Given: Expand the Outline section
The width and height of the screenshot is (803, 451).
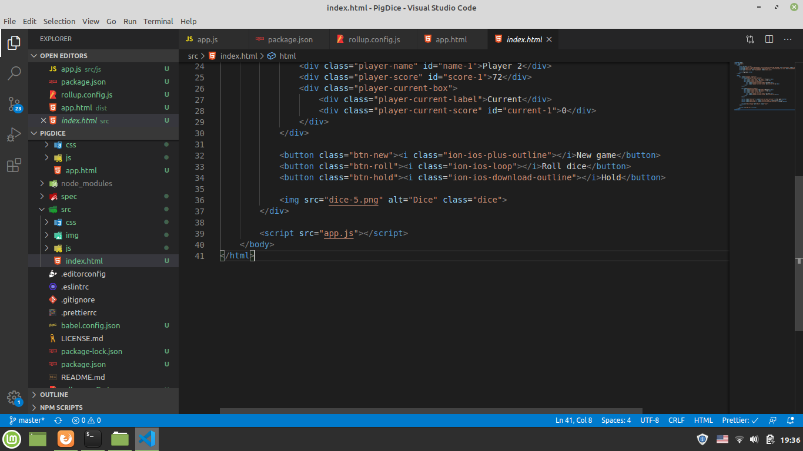Looking at the screenshot, I should 103,395.
